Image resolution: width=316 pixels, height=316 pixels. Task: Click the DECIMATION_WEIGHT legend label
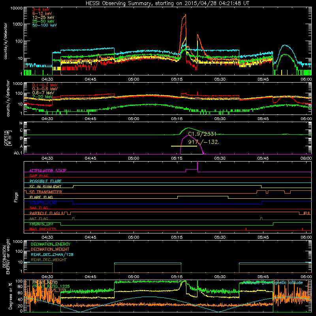(x=50, y=250)
